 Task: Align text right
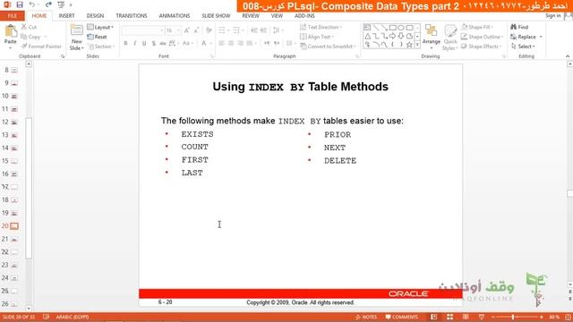tap(241, 44)
